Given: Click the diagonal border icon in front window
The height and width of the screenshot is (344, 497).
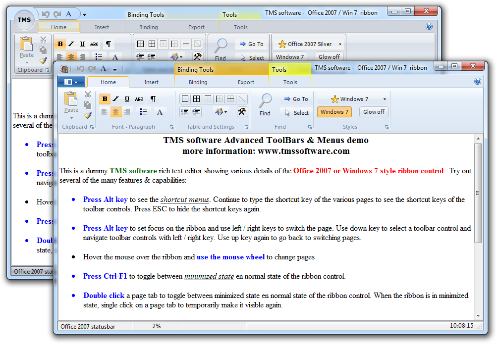Looking at the screenshot, I should pos(242,98).
